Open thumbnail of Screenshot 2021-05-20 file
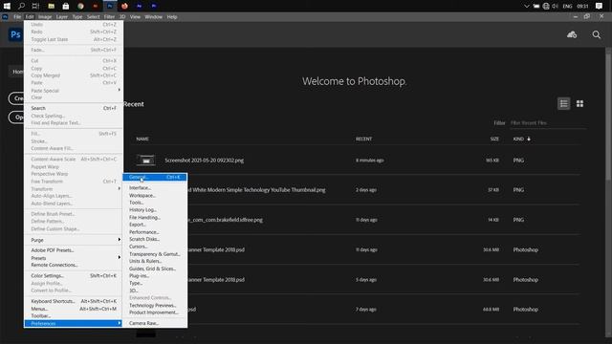 (145, 161)
